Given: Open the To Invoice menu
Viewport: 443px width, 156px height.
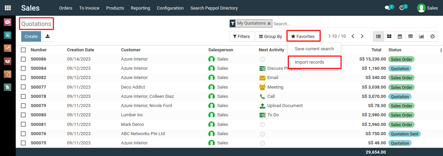Looking at the screenshot, I should click(x=89, y=8).
